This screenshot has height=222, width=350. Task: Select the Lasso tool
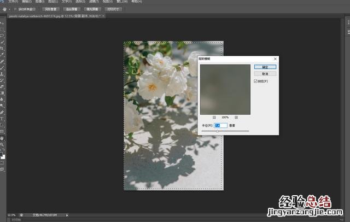[x=2, y=36]
